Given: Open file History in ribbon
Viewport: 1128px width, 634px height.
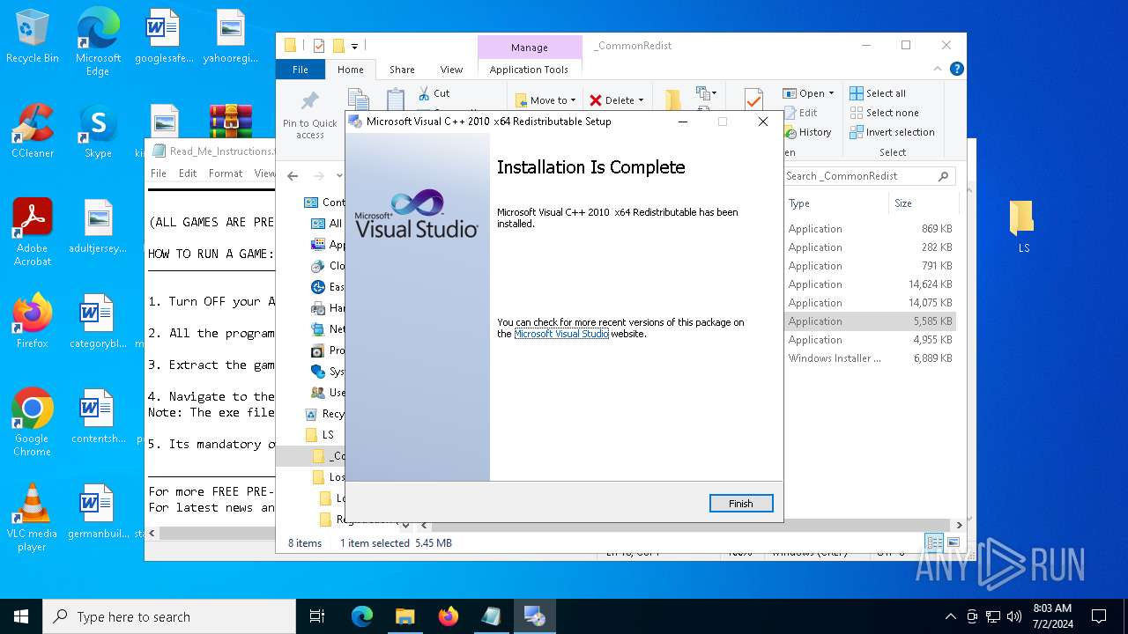Looking at the screenshot, I should tap(806, 132).
